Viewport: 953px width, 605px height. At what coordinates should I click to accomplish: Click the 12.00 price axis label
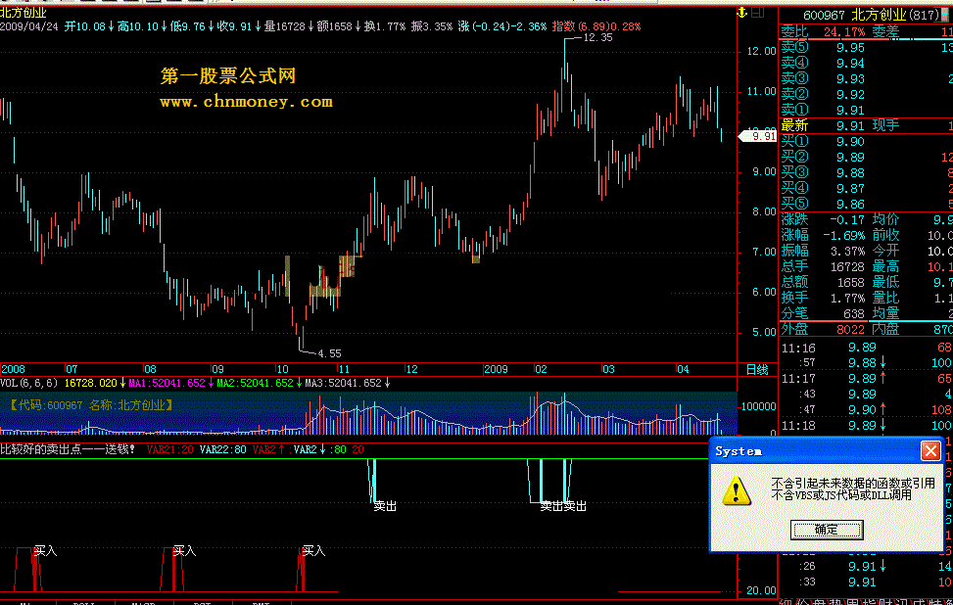762,52
